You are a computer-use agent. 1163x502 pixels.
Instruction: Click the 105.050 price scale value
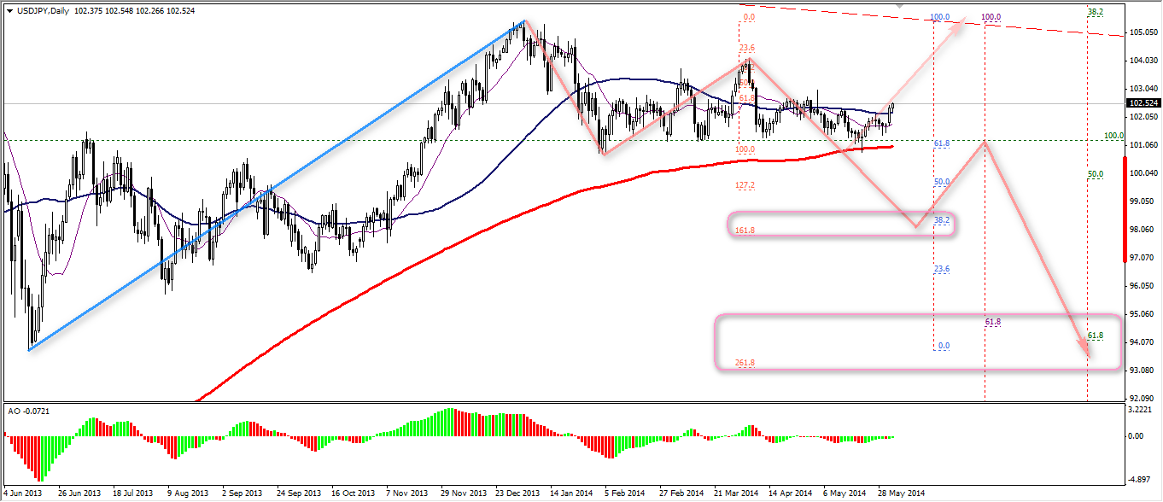tap(1143, 32)
